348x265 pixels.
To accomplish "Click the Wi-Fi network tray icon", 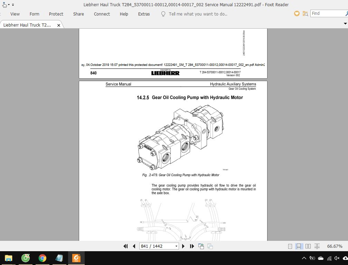I will point(329,258).
